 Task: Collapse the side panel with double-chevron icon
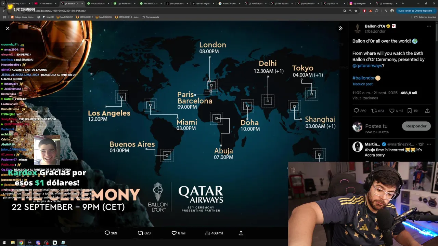340,28
